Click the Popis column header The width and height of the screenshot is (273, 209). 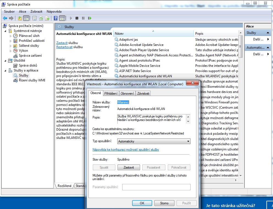(x=216, y=33)
